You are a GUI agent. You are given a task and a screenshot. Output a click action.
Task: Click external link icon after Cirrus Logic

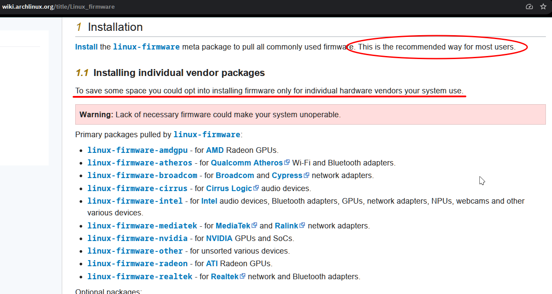tap(256, 188)
